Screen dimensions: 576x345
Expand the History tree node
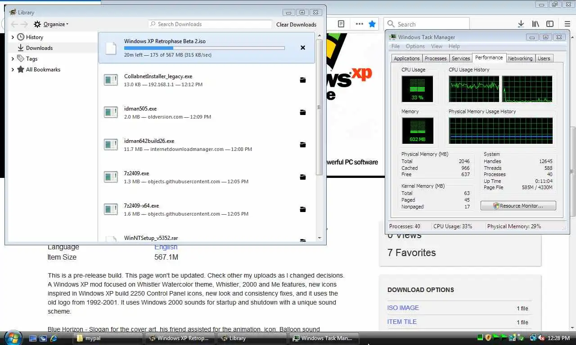(x=13, y=37)
